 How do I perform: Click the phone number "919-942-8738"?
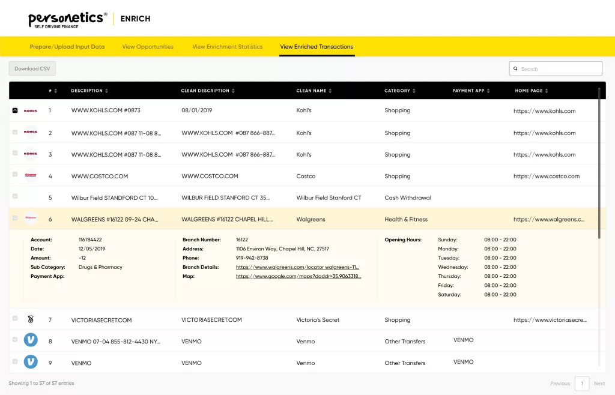(x=252, y=258)
